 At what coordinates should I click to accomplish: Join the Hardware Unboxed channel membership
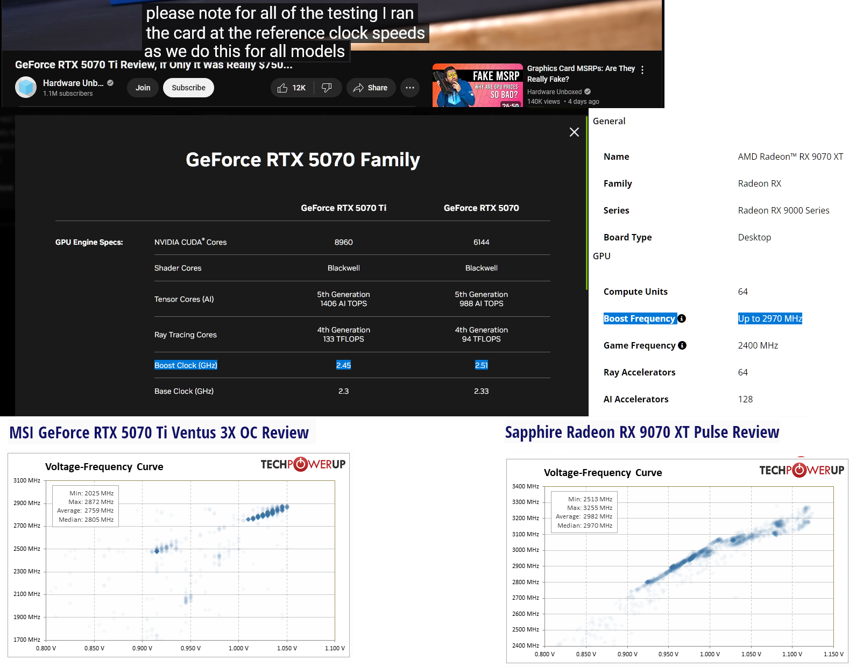[143, 88]
